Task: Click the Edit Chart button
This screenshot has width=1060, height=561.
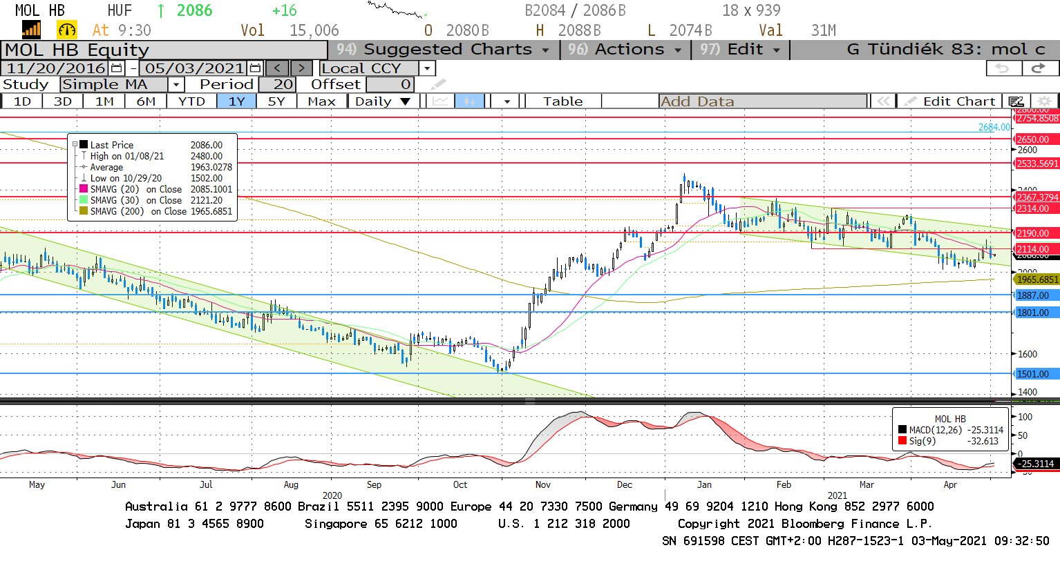Action: [951, 101]
